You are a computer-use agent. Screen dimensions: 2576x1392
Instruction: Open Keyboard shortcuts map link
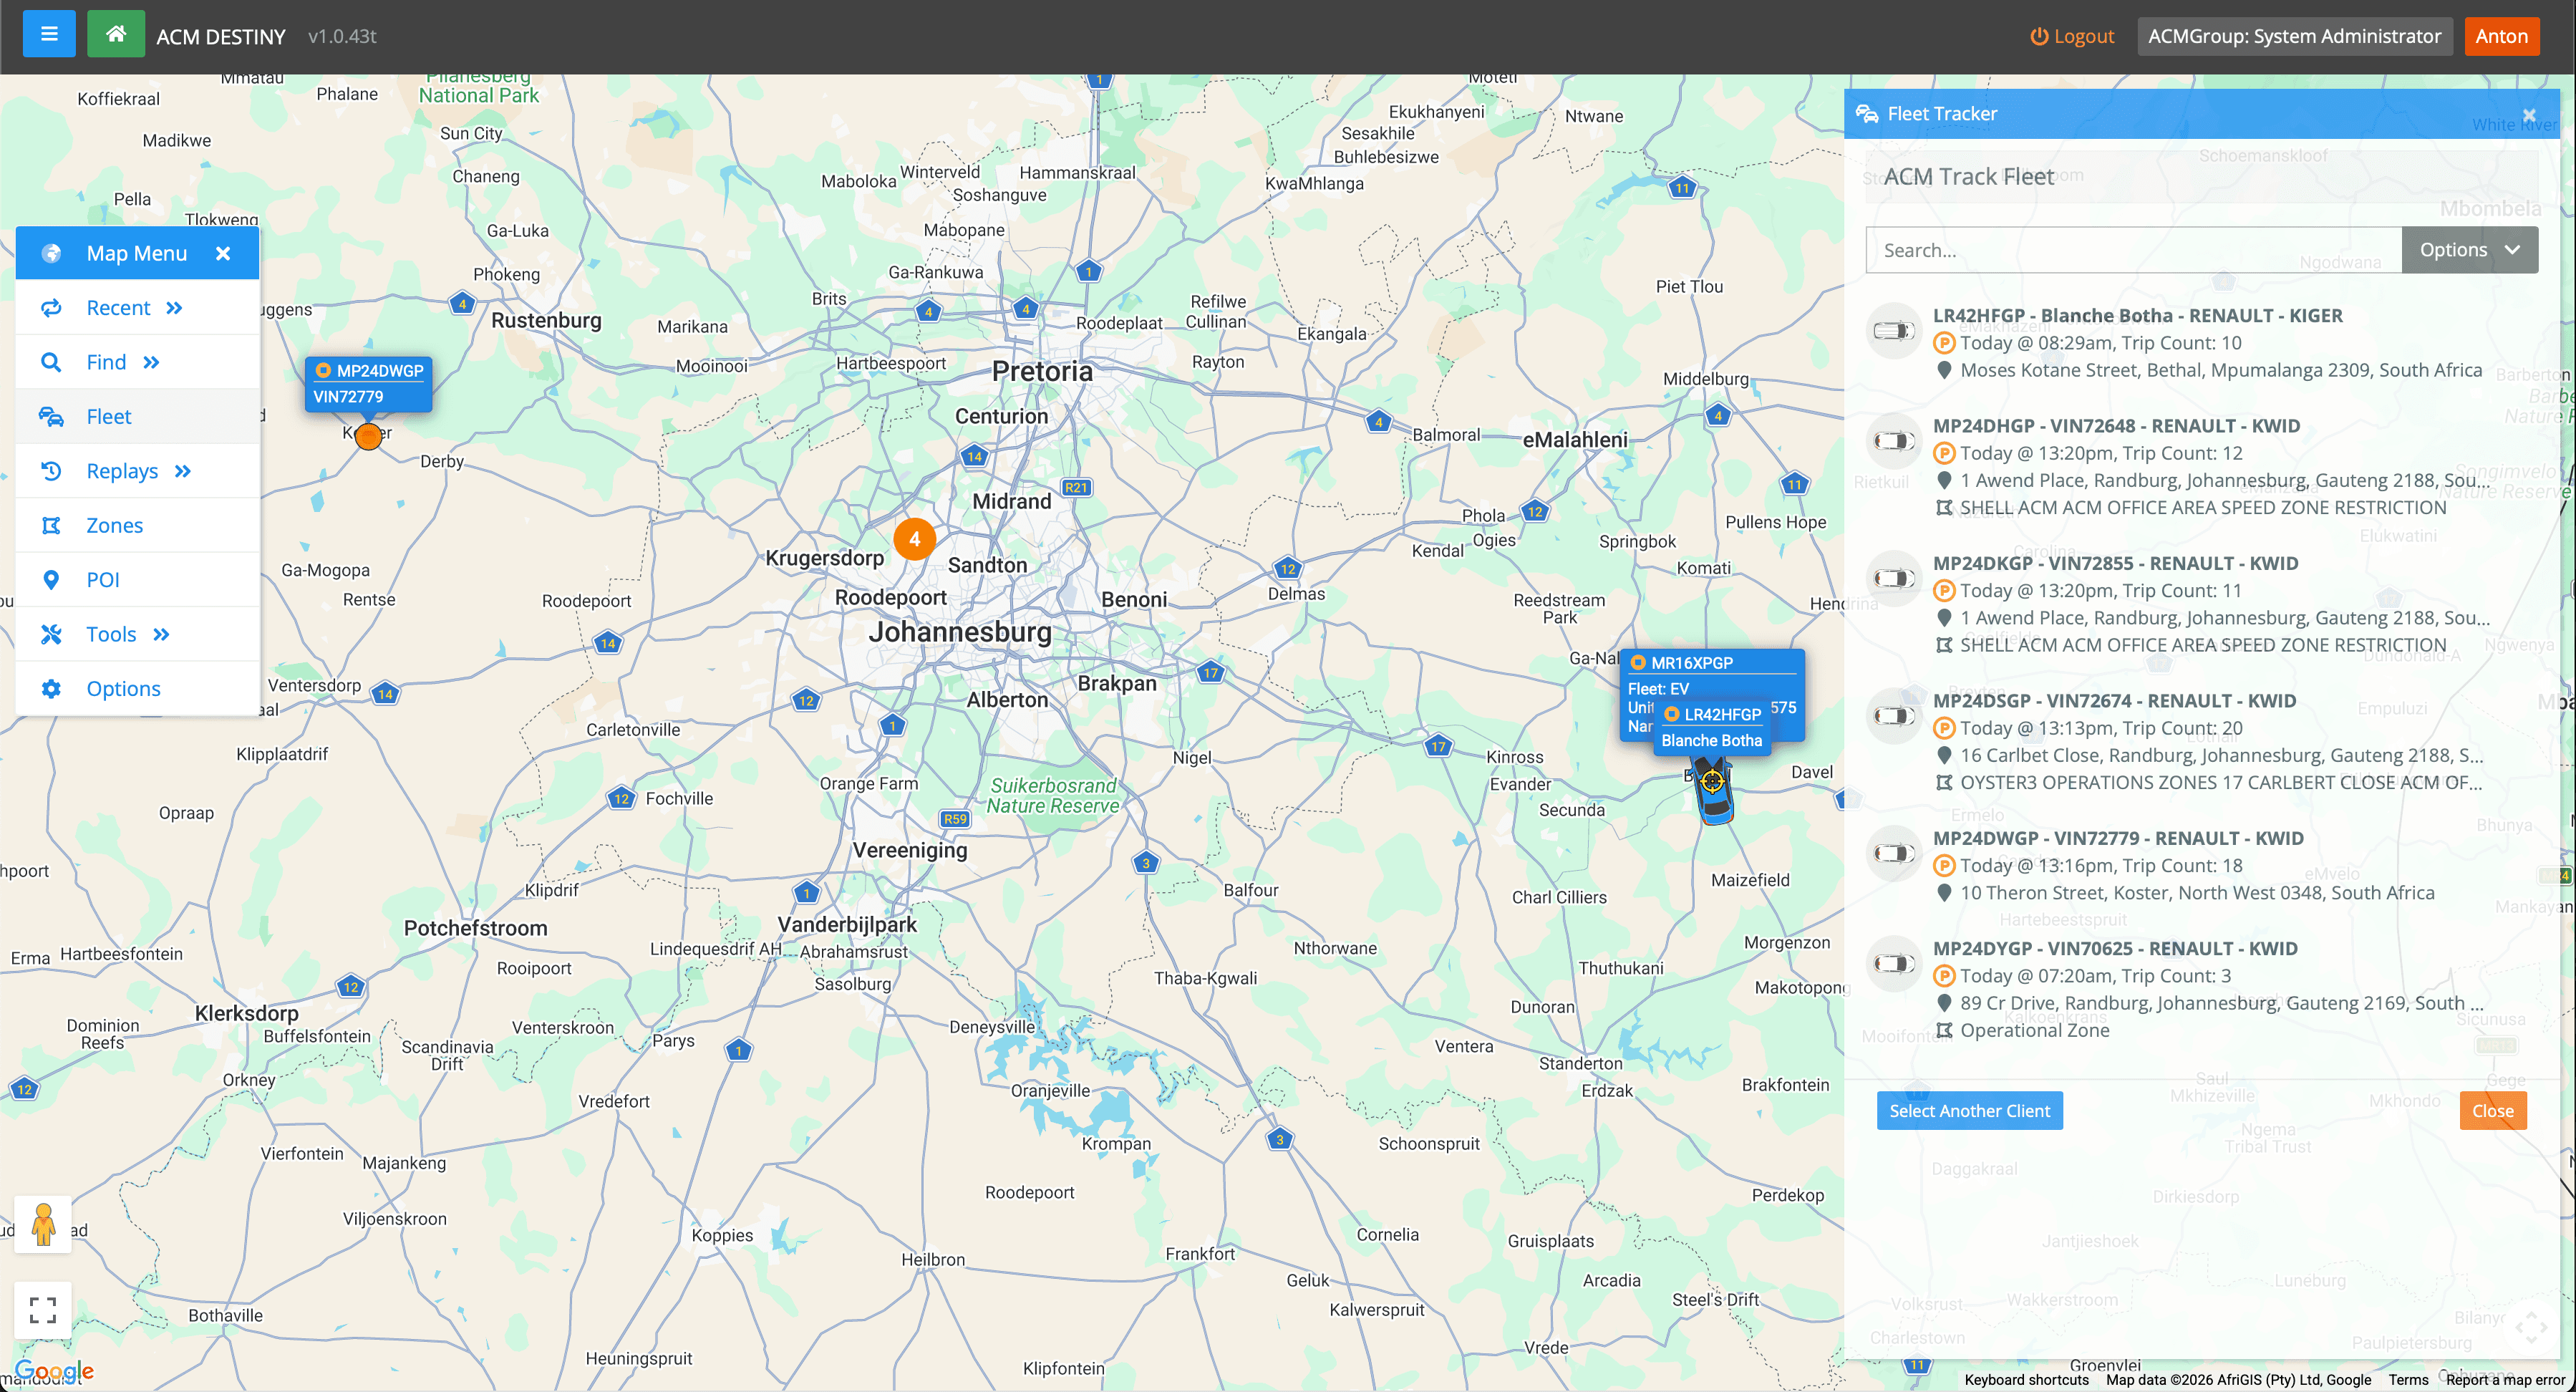coord(2026,1380)
